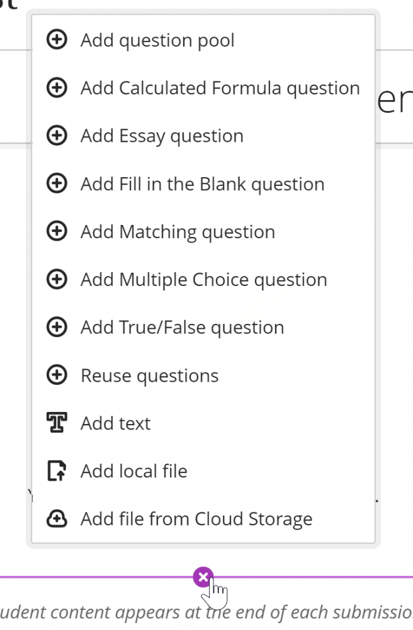Screen dimensions: 413x630
Task: Choose Add file from Cloud Storage
Action: [x=196, y=519]
